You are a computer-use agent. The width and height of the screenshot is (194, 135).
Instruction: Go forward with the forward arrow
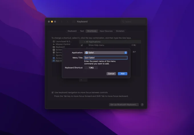pyautogui.click(x=67, y=22)
